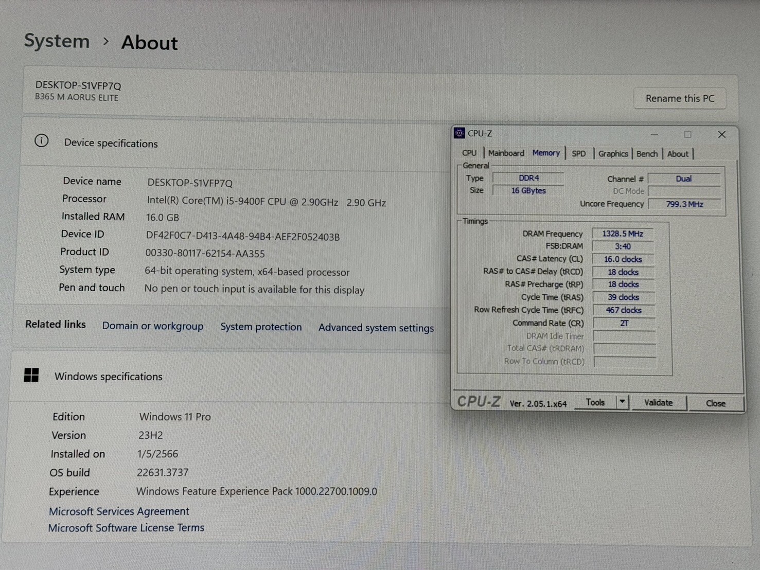Click the Device specifications header
Image resolution: width=760 pixels, height=570 pixels.
tap(111, 143)
